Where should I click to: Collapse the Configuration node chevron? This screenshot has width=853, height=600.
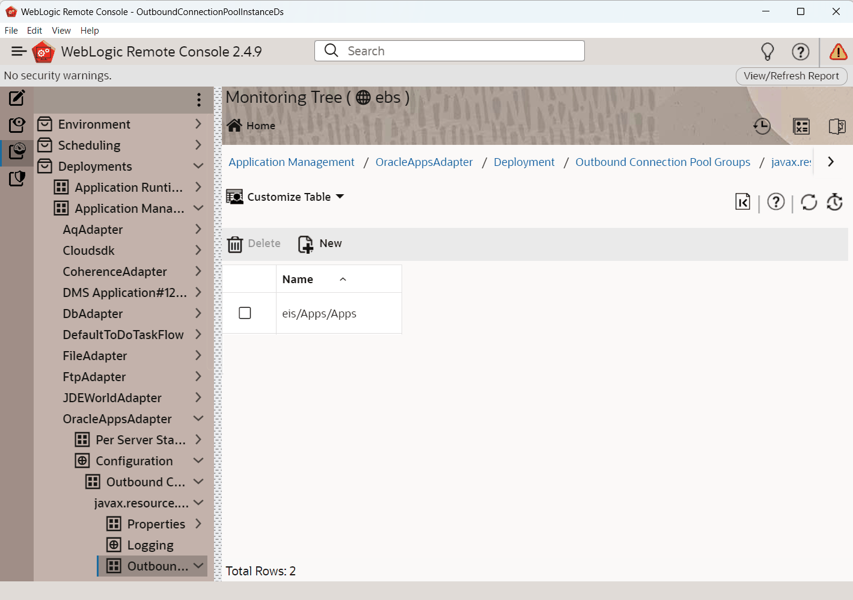pos(198,461)
